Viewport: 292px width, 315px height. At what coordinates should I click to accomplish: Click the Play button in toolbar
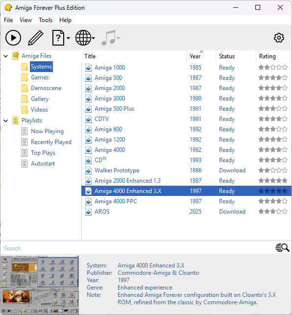(13, 38)
